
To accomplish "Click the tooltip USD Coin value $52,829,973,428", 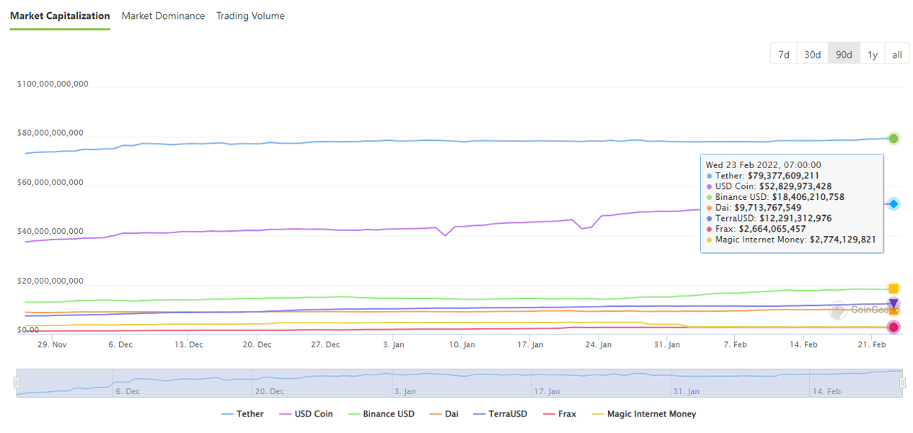I will coord(795,186).
